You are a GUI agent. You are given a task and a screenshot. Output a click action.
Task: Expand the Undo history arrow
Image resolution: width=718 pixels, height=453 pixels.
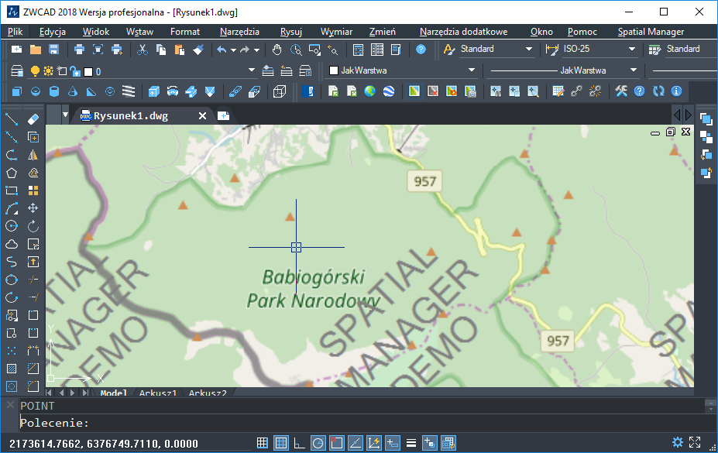coord(233,50)
